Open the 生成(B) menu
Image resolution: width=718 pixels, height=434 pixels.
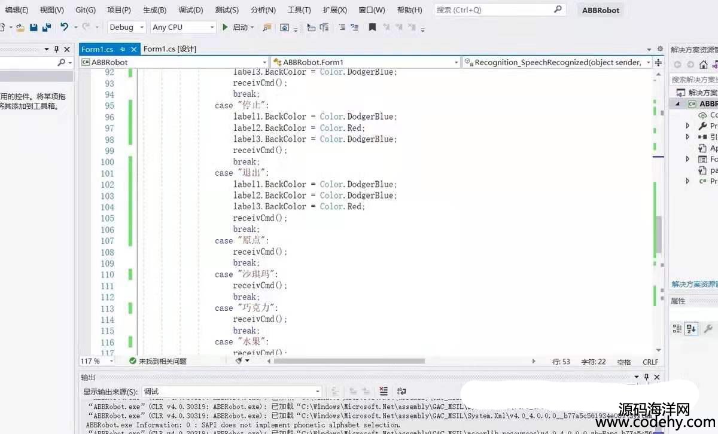pos(155,10)
